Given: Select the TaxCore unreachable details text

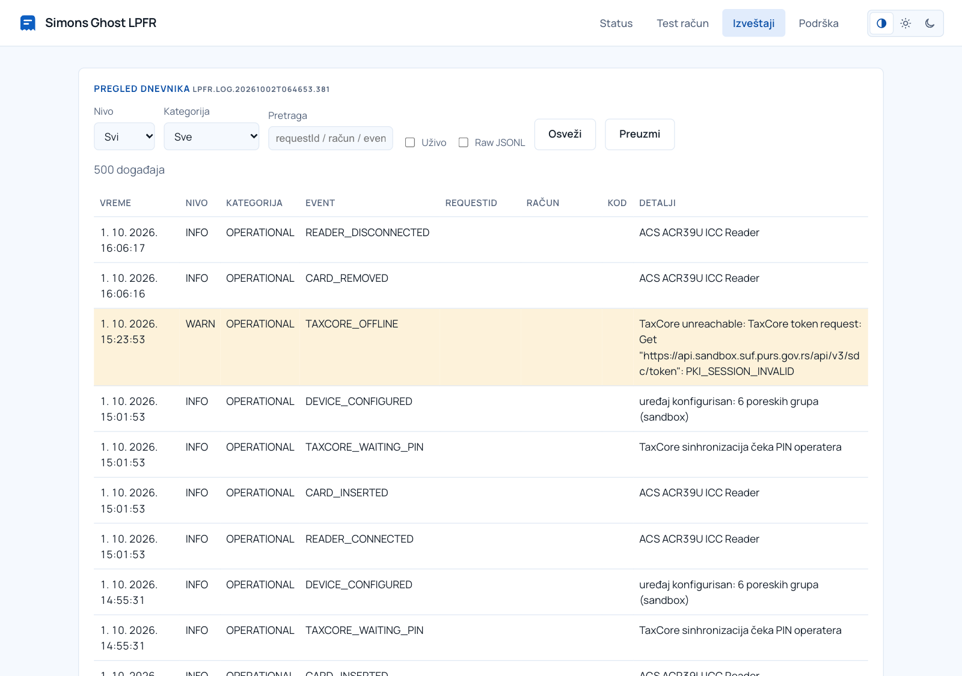Looking at the screenshot, I should tap(750, 347).
